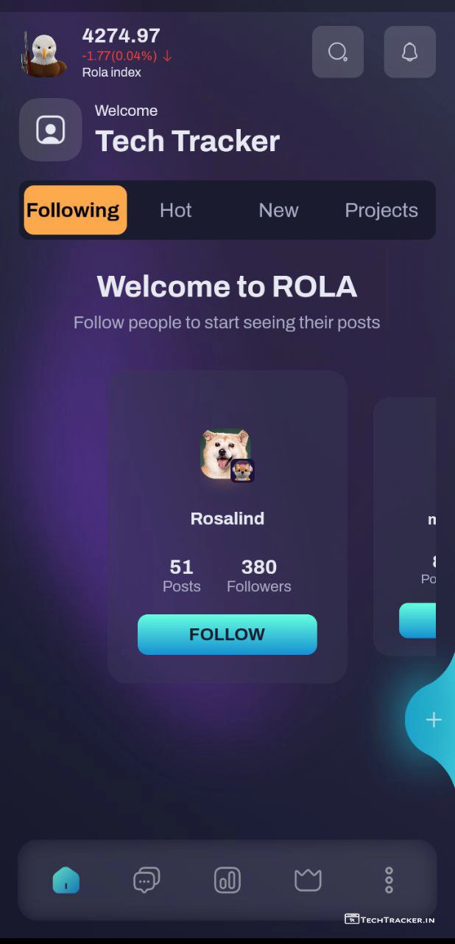Open the chat messages icon

(146, 880)
